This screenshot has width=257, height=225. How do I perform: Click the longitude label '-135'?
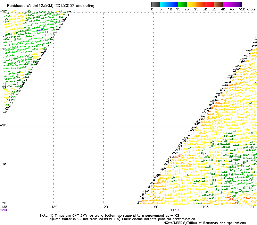tap(3, 207)
